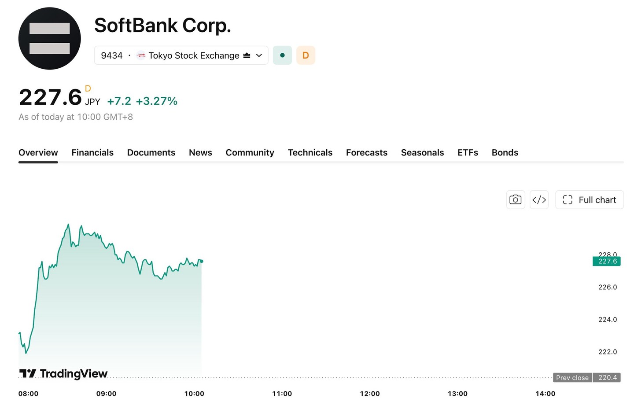Click the small D superscript near price
Viewport: 634px width, 406px height.
point(88,89)
